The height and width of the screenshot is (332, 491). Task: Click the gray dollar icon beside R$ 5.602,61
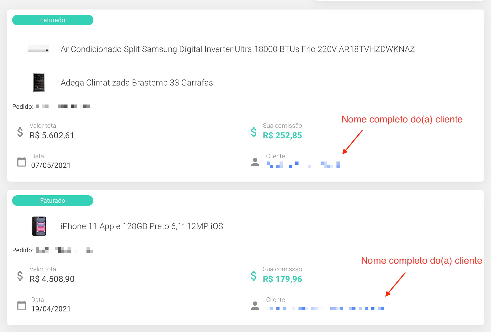[20, 132]
